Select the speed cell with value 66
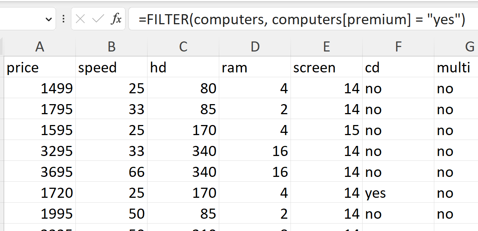The image size is (478, 231). pyautogui.click(x=111, y=172)
